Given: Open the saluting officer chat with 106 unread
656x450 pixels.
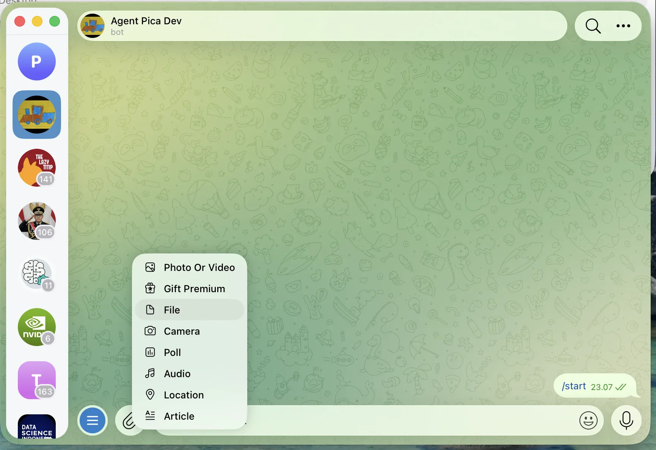Looking at the screenshot, I should click(37, 221).
